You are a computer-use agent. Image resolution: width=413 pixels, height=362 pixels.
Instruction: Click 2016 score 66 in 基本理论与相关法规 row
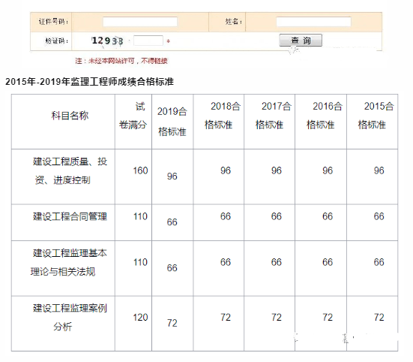[328, 262]
